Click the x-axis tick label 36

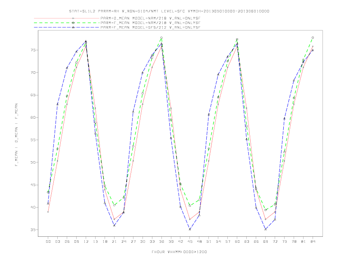click(x=161, y=242)
